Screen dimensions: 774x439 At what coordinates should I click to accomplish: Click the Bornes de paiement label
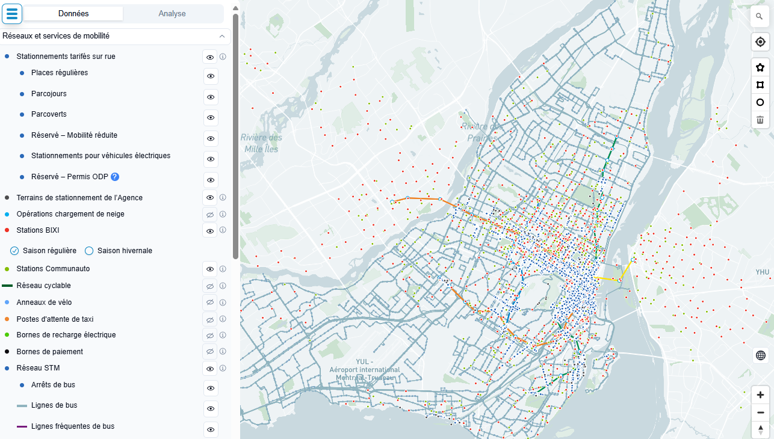coord(50,352)
